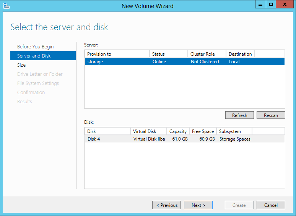Sort disks by Disk column header
This screenshot has width=296, height=216.
[x=107, y=131]
